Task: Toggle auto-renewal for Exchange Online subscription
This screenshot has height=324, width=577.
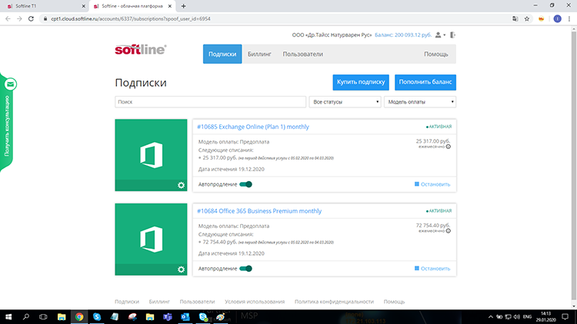Action: click(246, 184)
